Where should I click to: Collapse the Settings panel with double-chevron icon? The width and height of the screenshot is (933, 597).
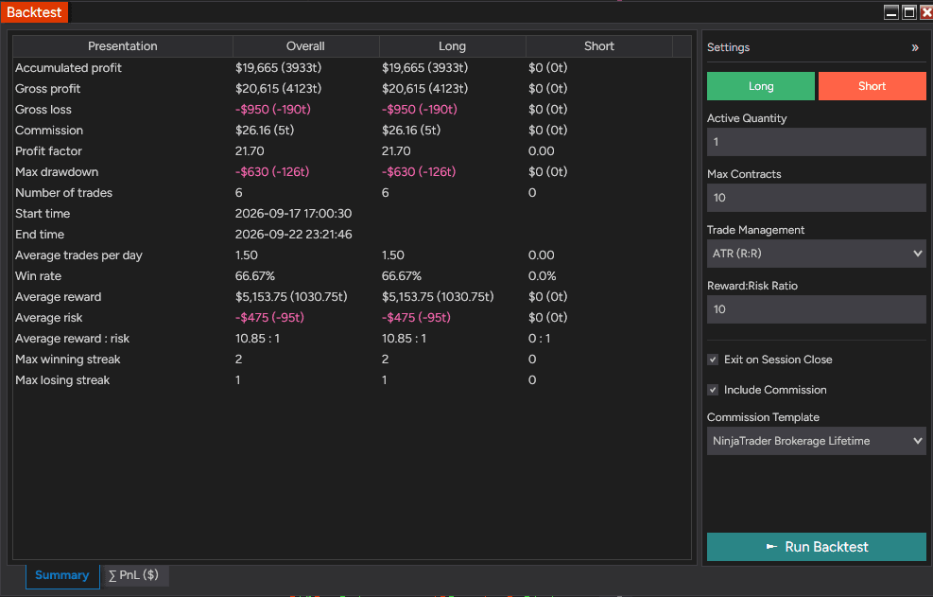pos(914,47)
